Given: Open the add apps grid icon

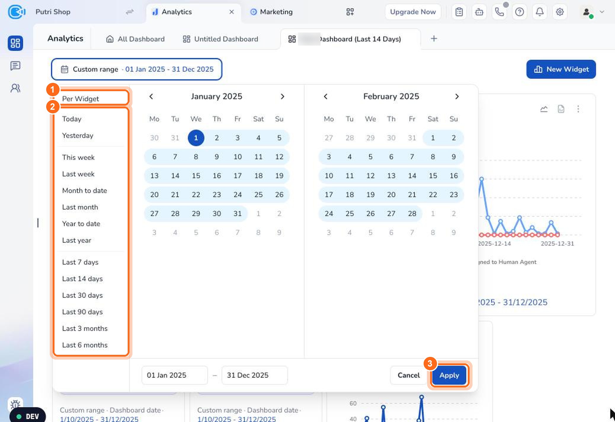Looking at the screenshot, I should 350,12.
